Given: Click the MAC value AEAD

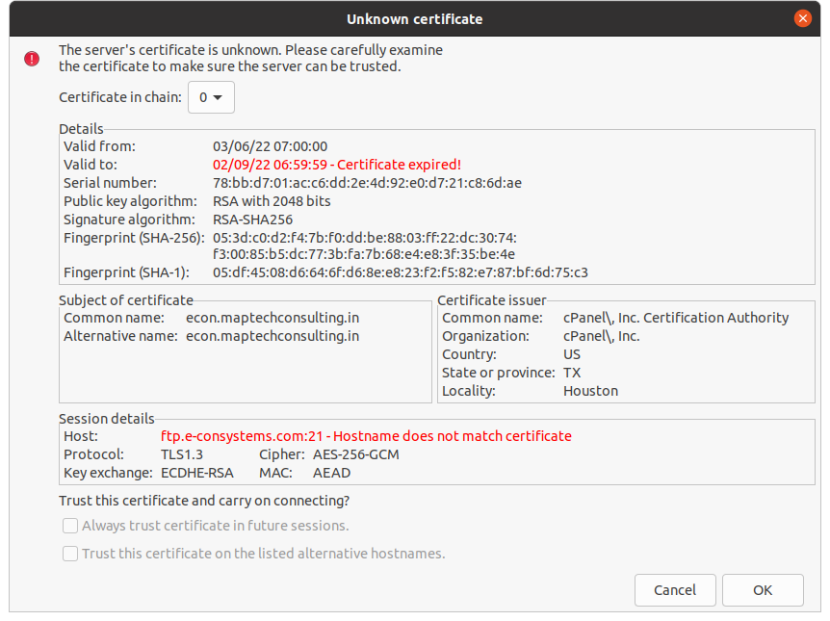Looking at the screenshot, I should pos(331,473).
